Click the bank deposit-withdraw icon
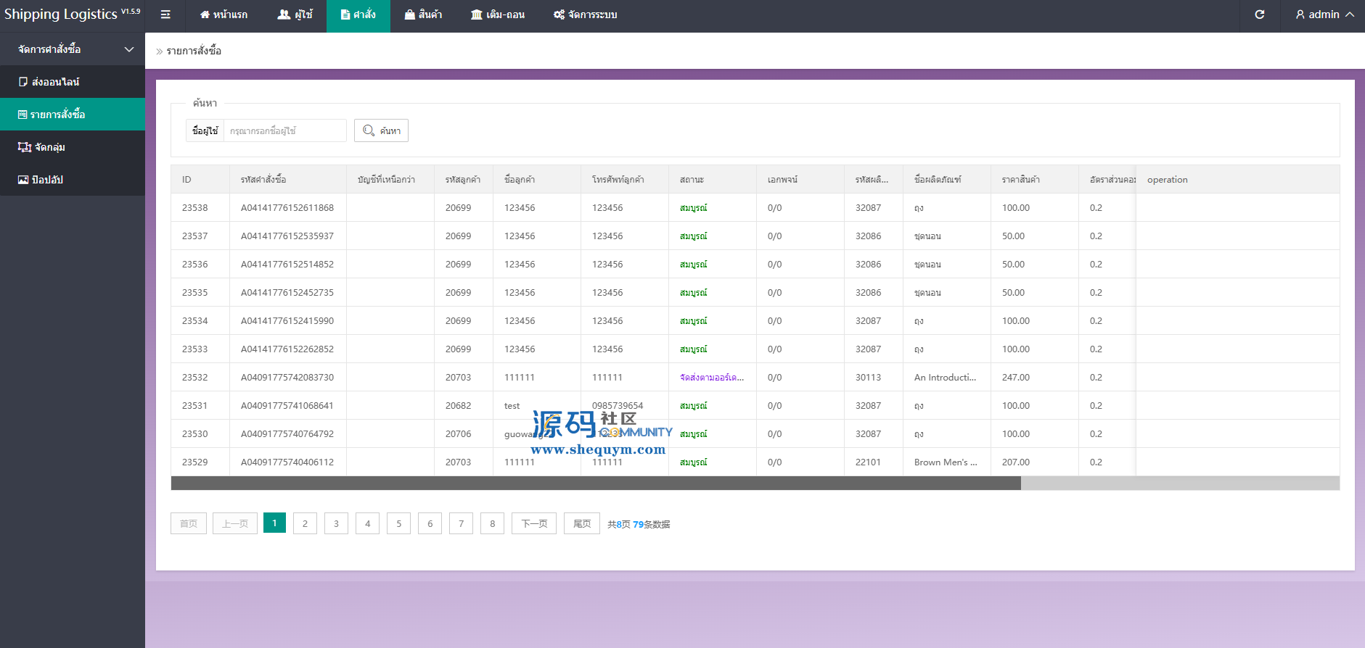 coord(477,14)
